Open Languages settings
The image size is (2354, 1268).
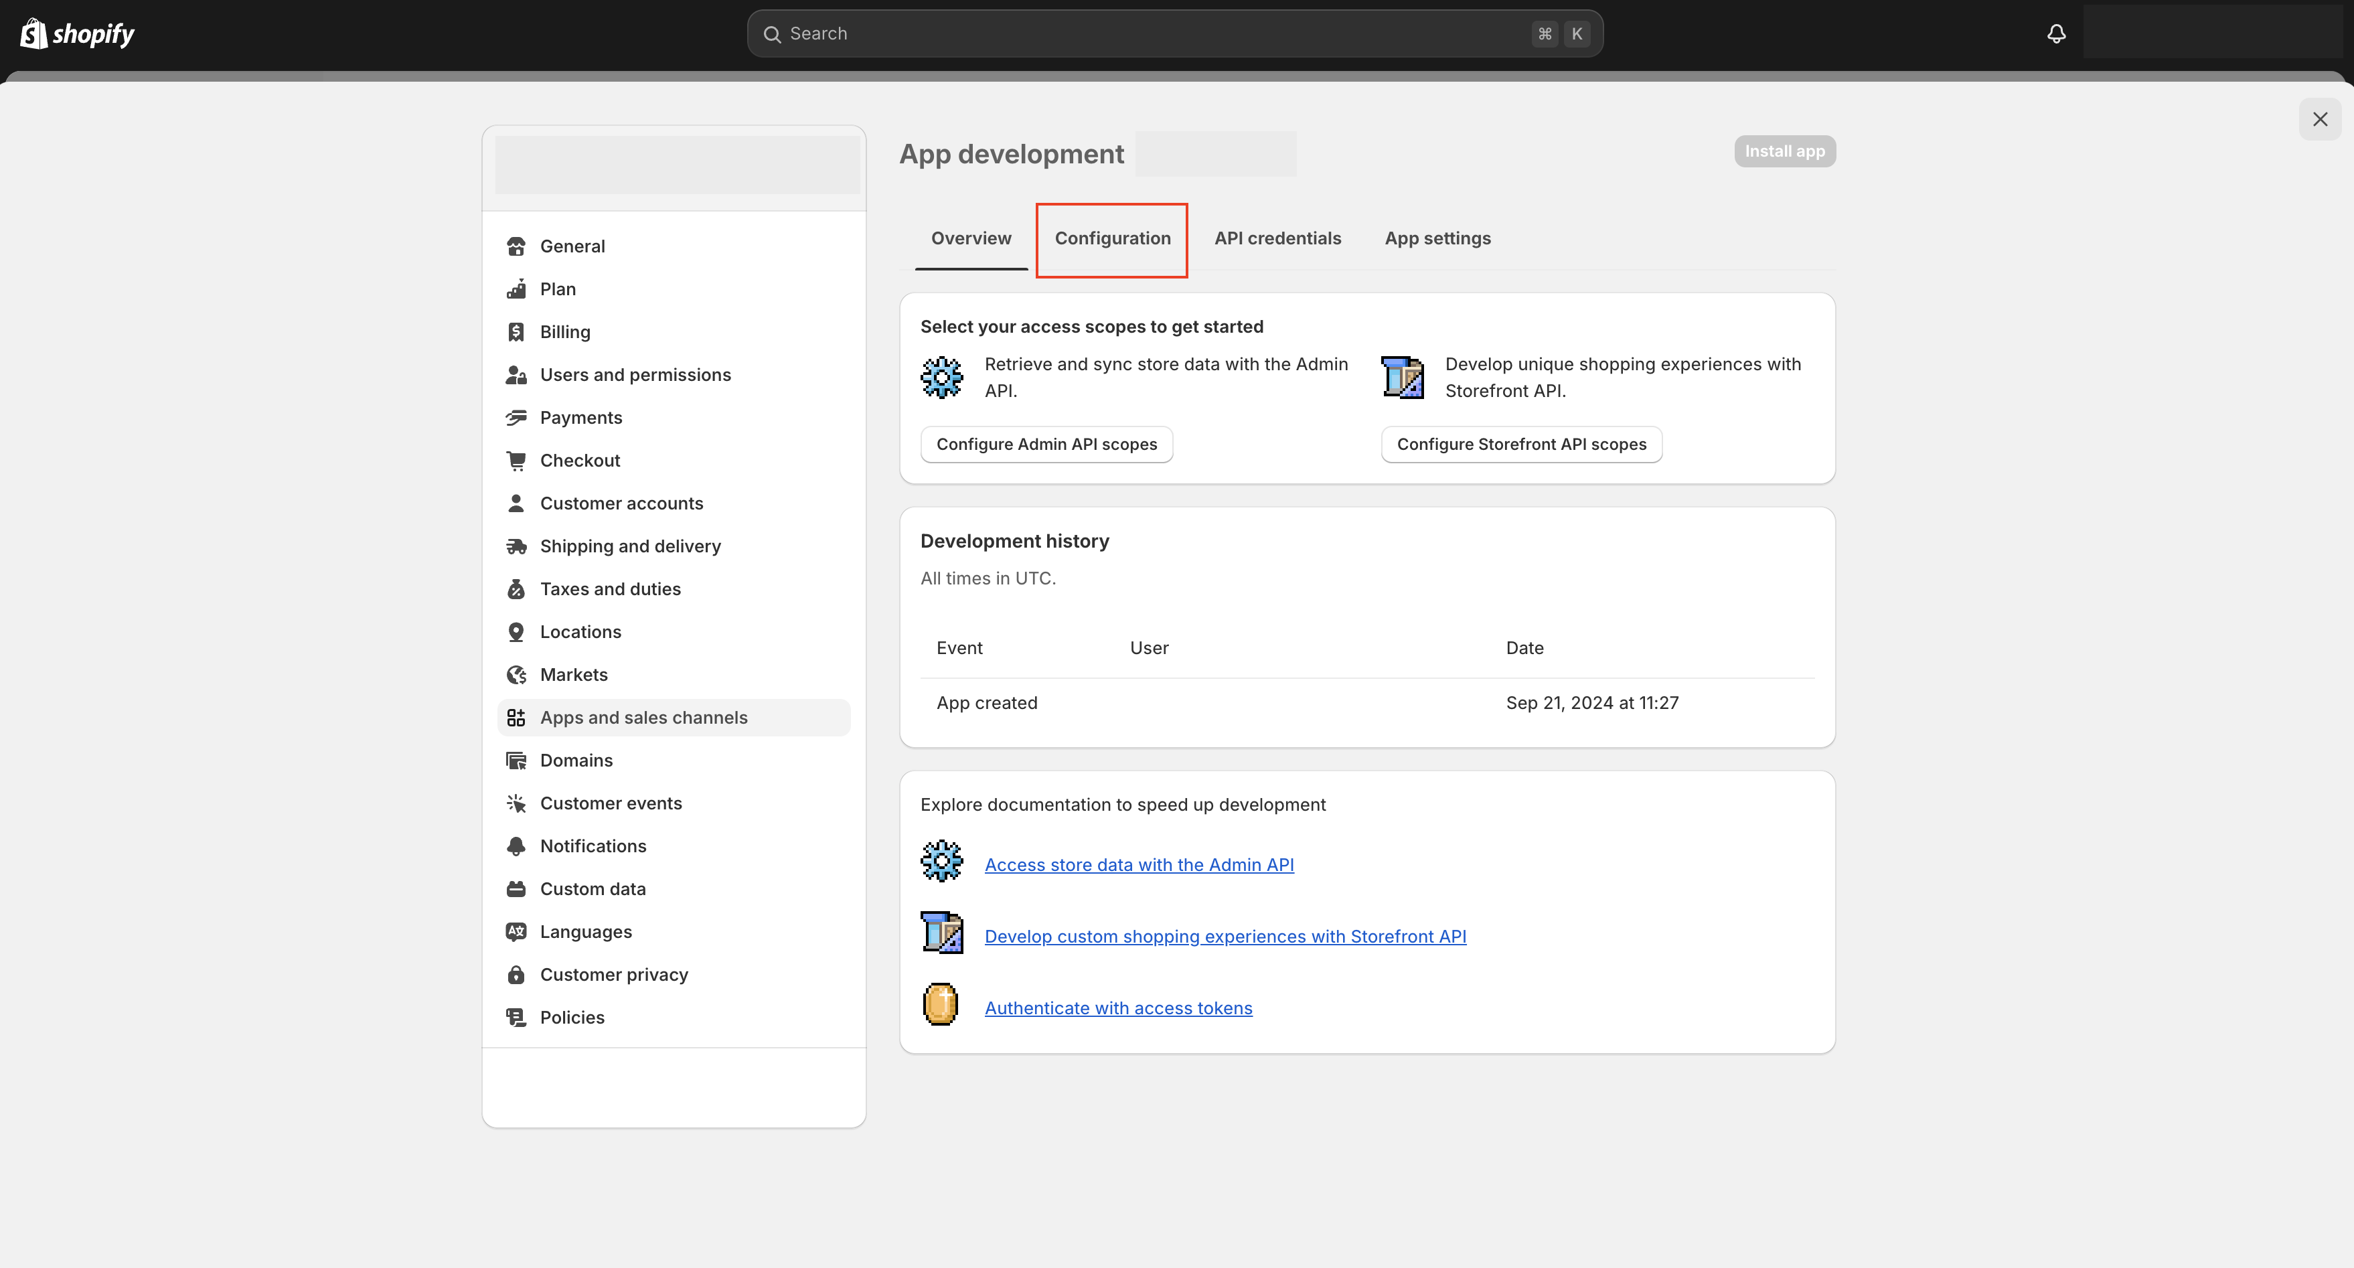click(674, 932)
